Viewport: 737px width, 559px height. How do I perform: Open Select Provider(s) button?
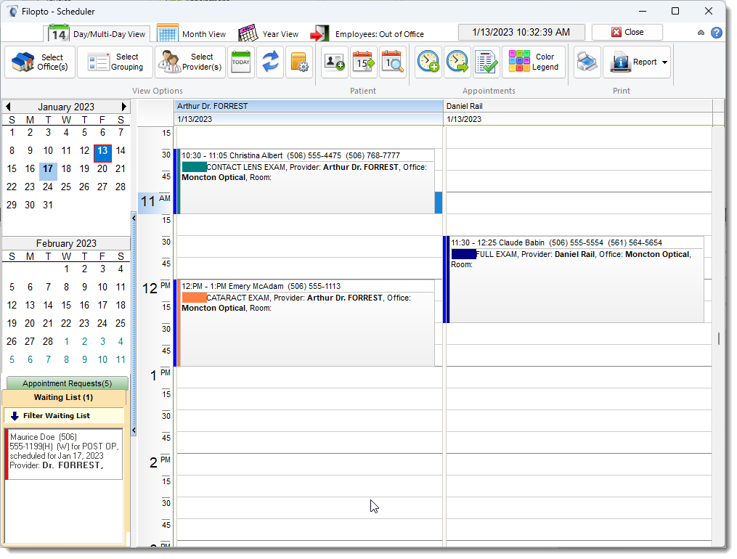190,62
